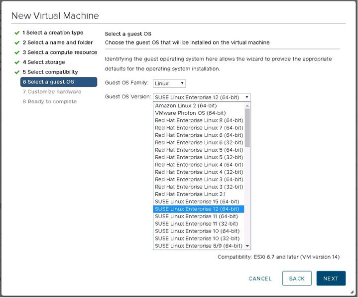Choose Red Hat Enterprise Linux 5 (64-bit)
The image size is (358, 298).
[x=199, y=150]
